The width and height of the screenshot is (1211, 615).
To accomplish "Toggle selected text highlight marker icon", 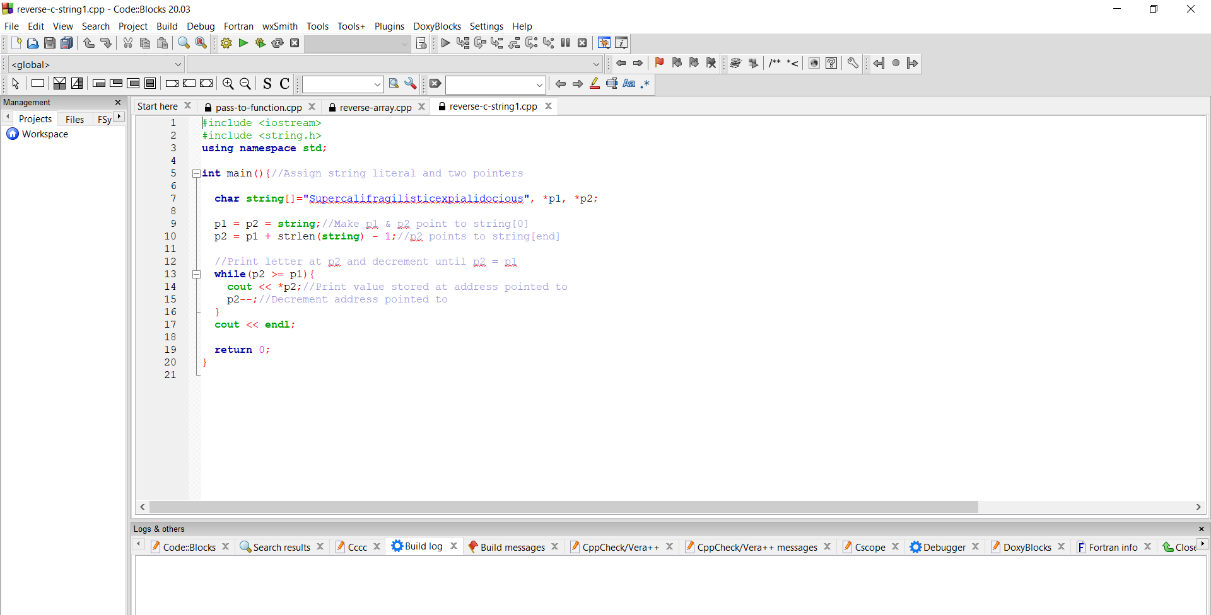I will 594,84.
